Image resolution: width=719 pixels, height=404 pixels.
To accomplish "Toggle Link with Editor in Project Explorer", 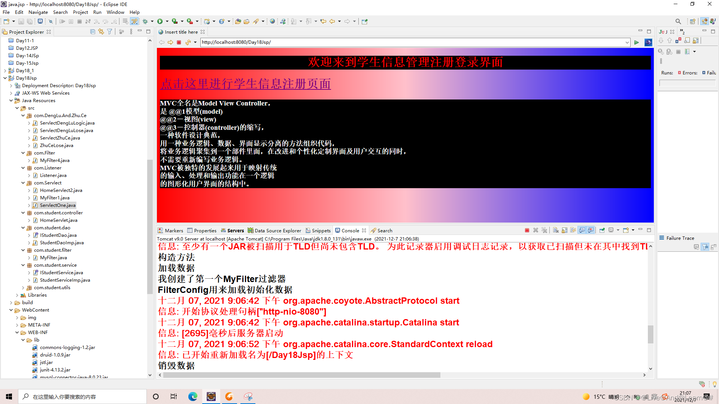I will 101,32.
